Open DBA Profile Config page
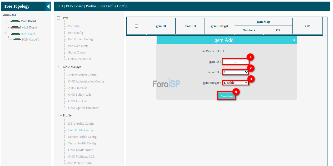The image size is (333, 166). pos(81,124)
